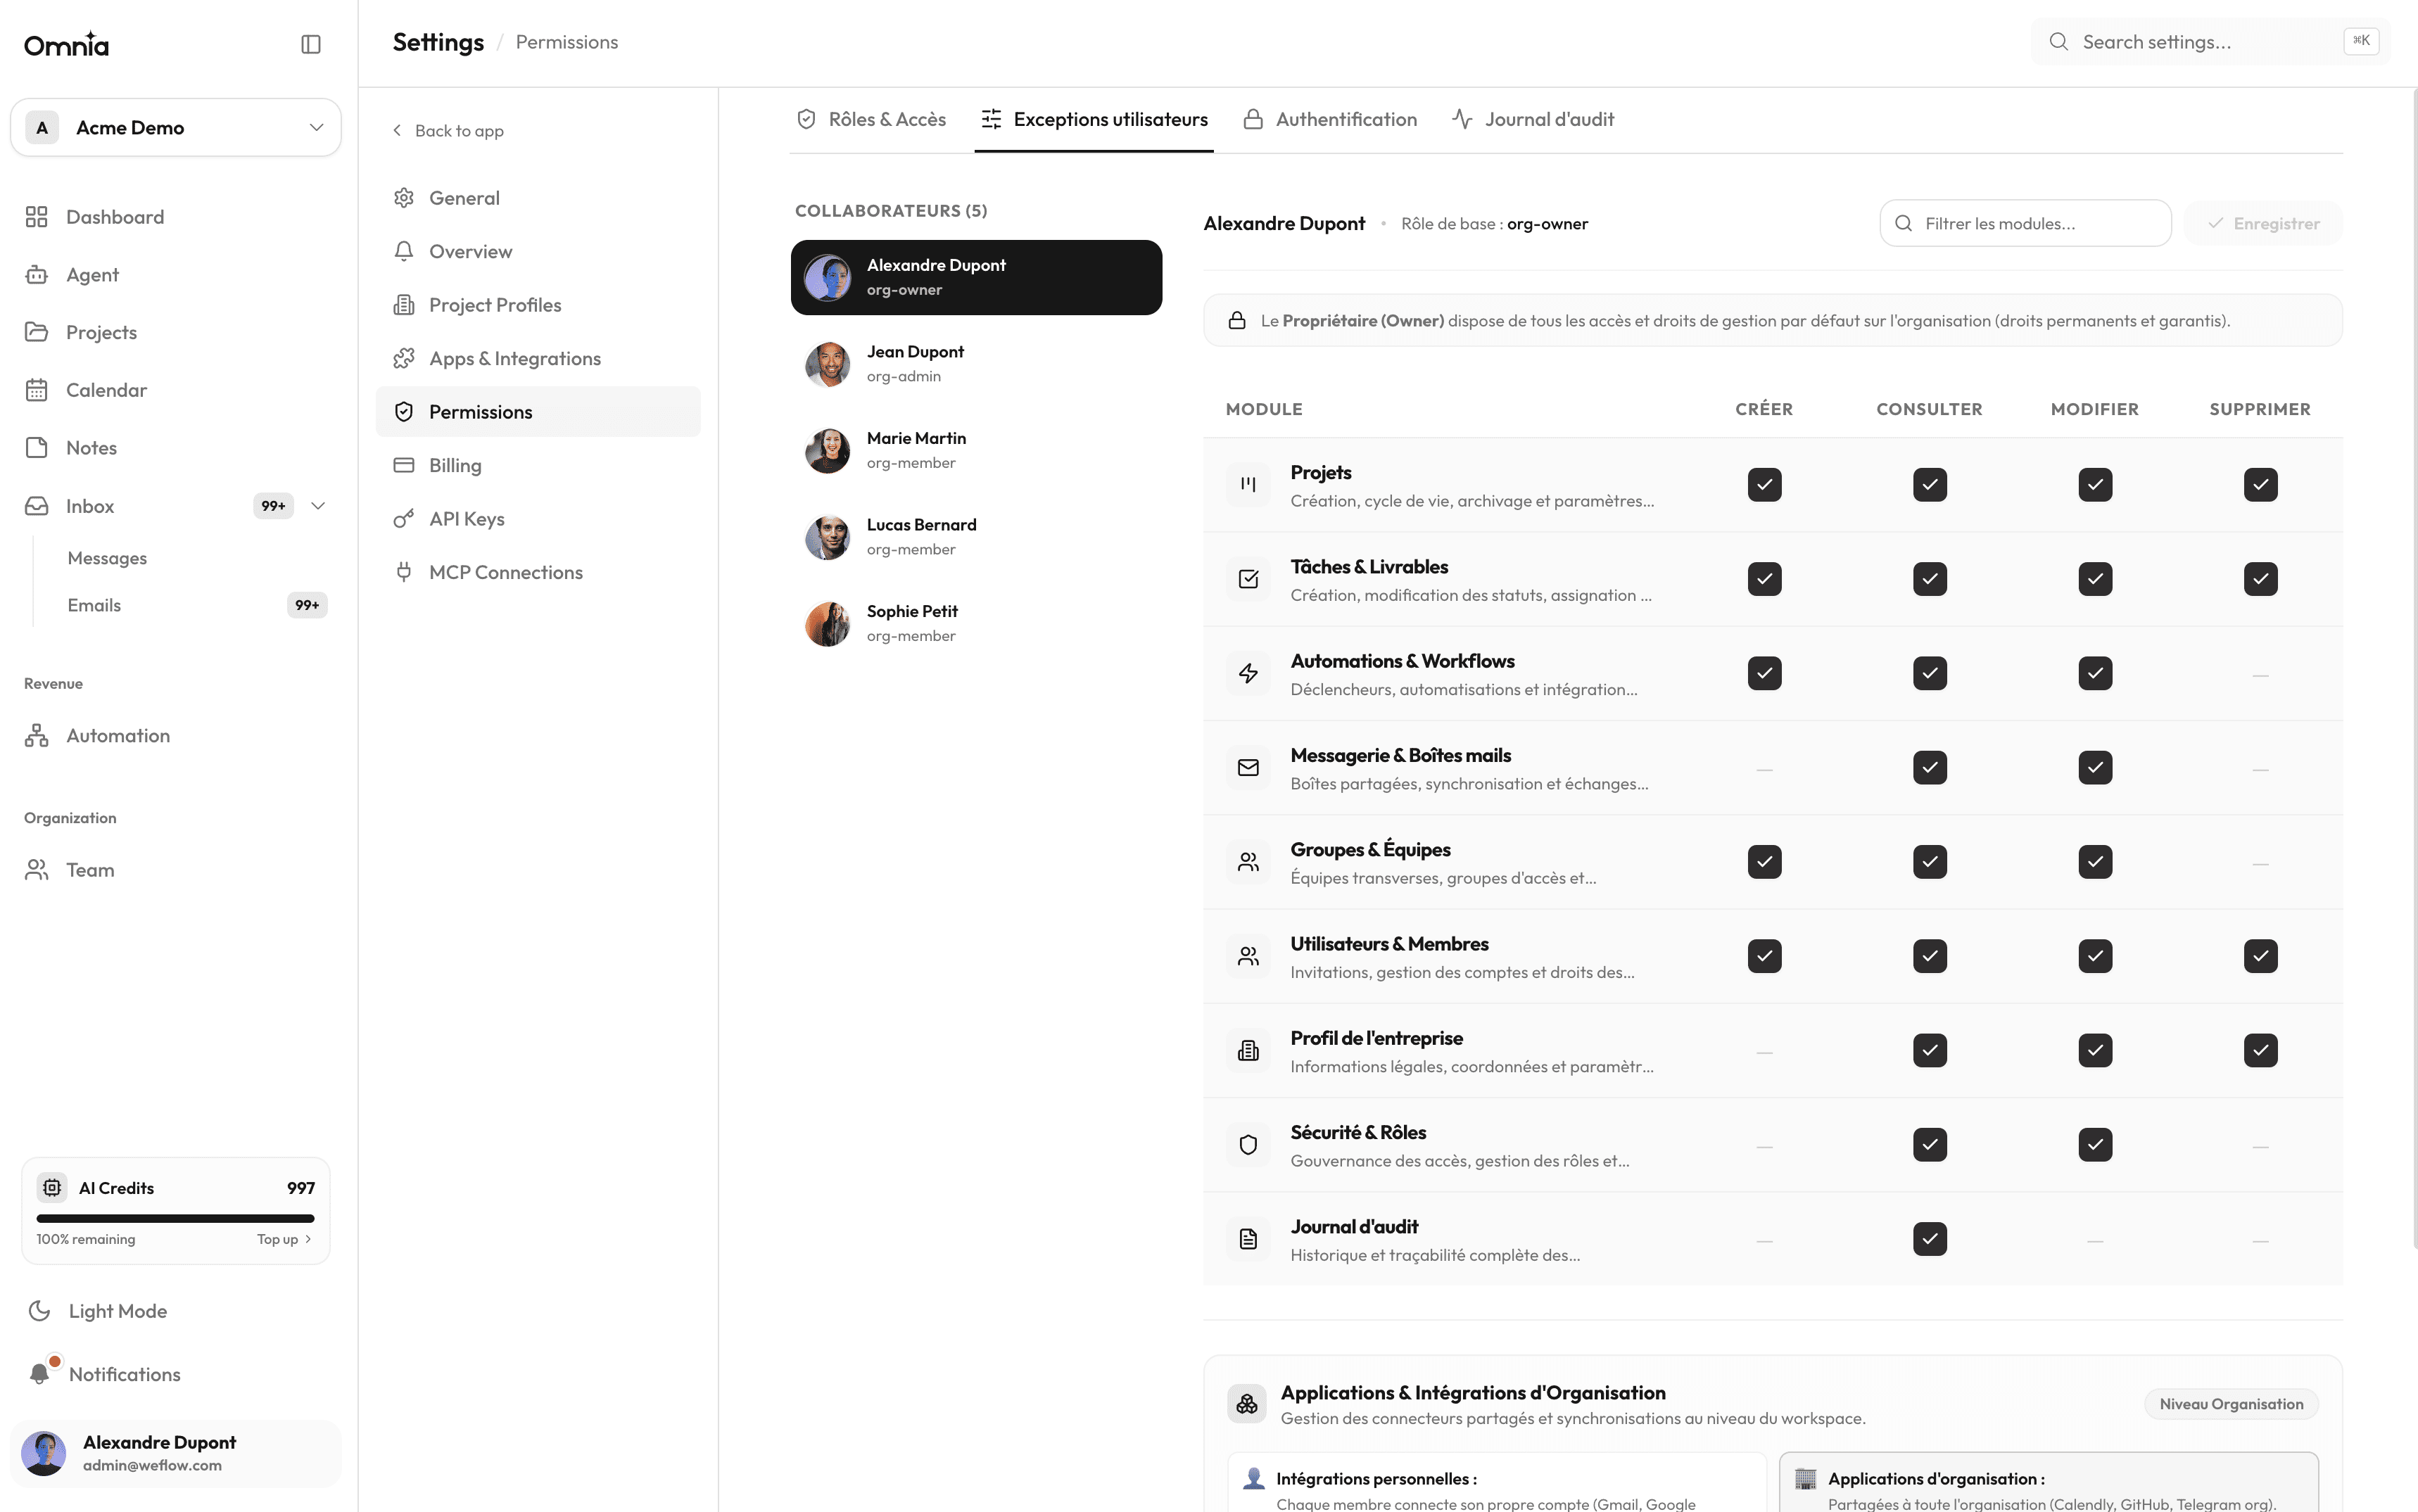Uncheck Créer permission for Projets

click(1764, 485)
